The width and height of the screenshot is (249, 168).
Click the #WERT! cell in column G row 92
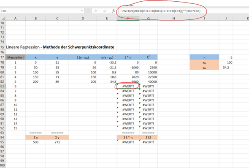point(148,128)
